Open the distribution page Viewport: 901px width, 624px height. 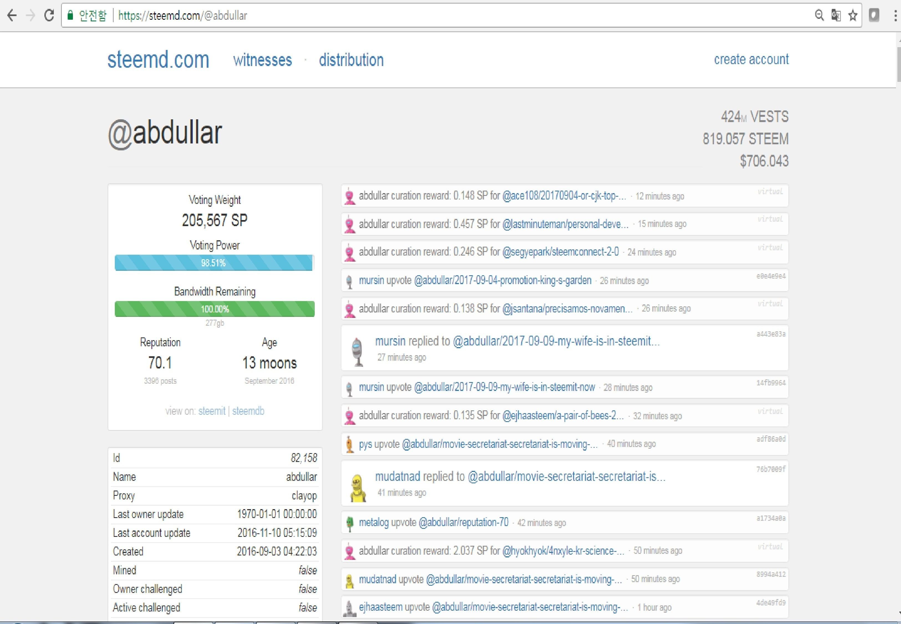pos(351,60)
